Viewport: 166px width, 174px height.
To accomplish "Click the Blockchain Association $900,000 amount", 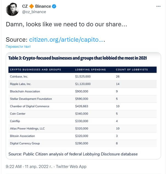I will [82, 91].
